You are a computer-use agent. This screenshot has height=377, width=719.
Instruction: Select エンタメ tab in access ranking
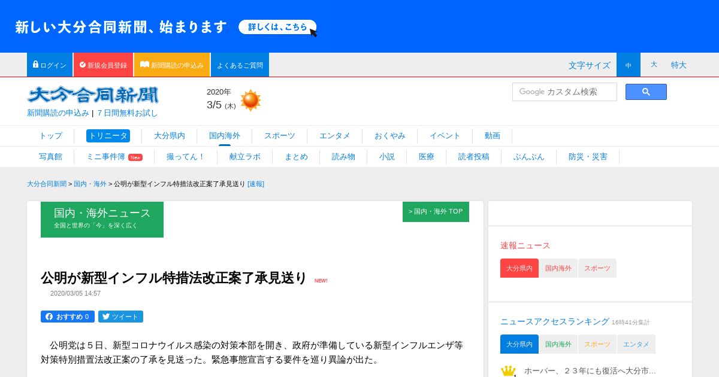[x=636, y=344]
